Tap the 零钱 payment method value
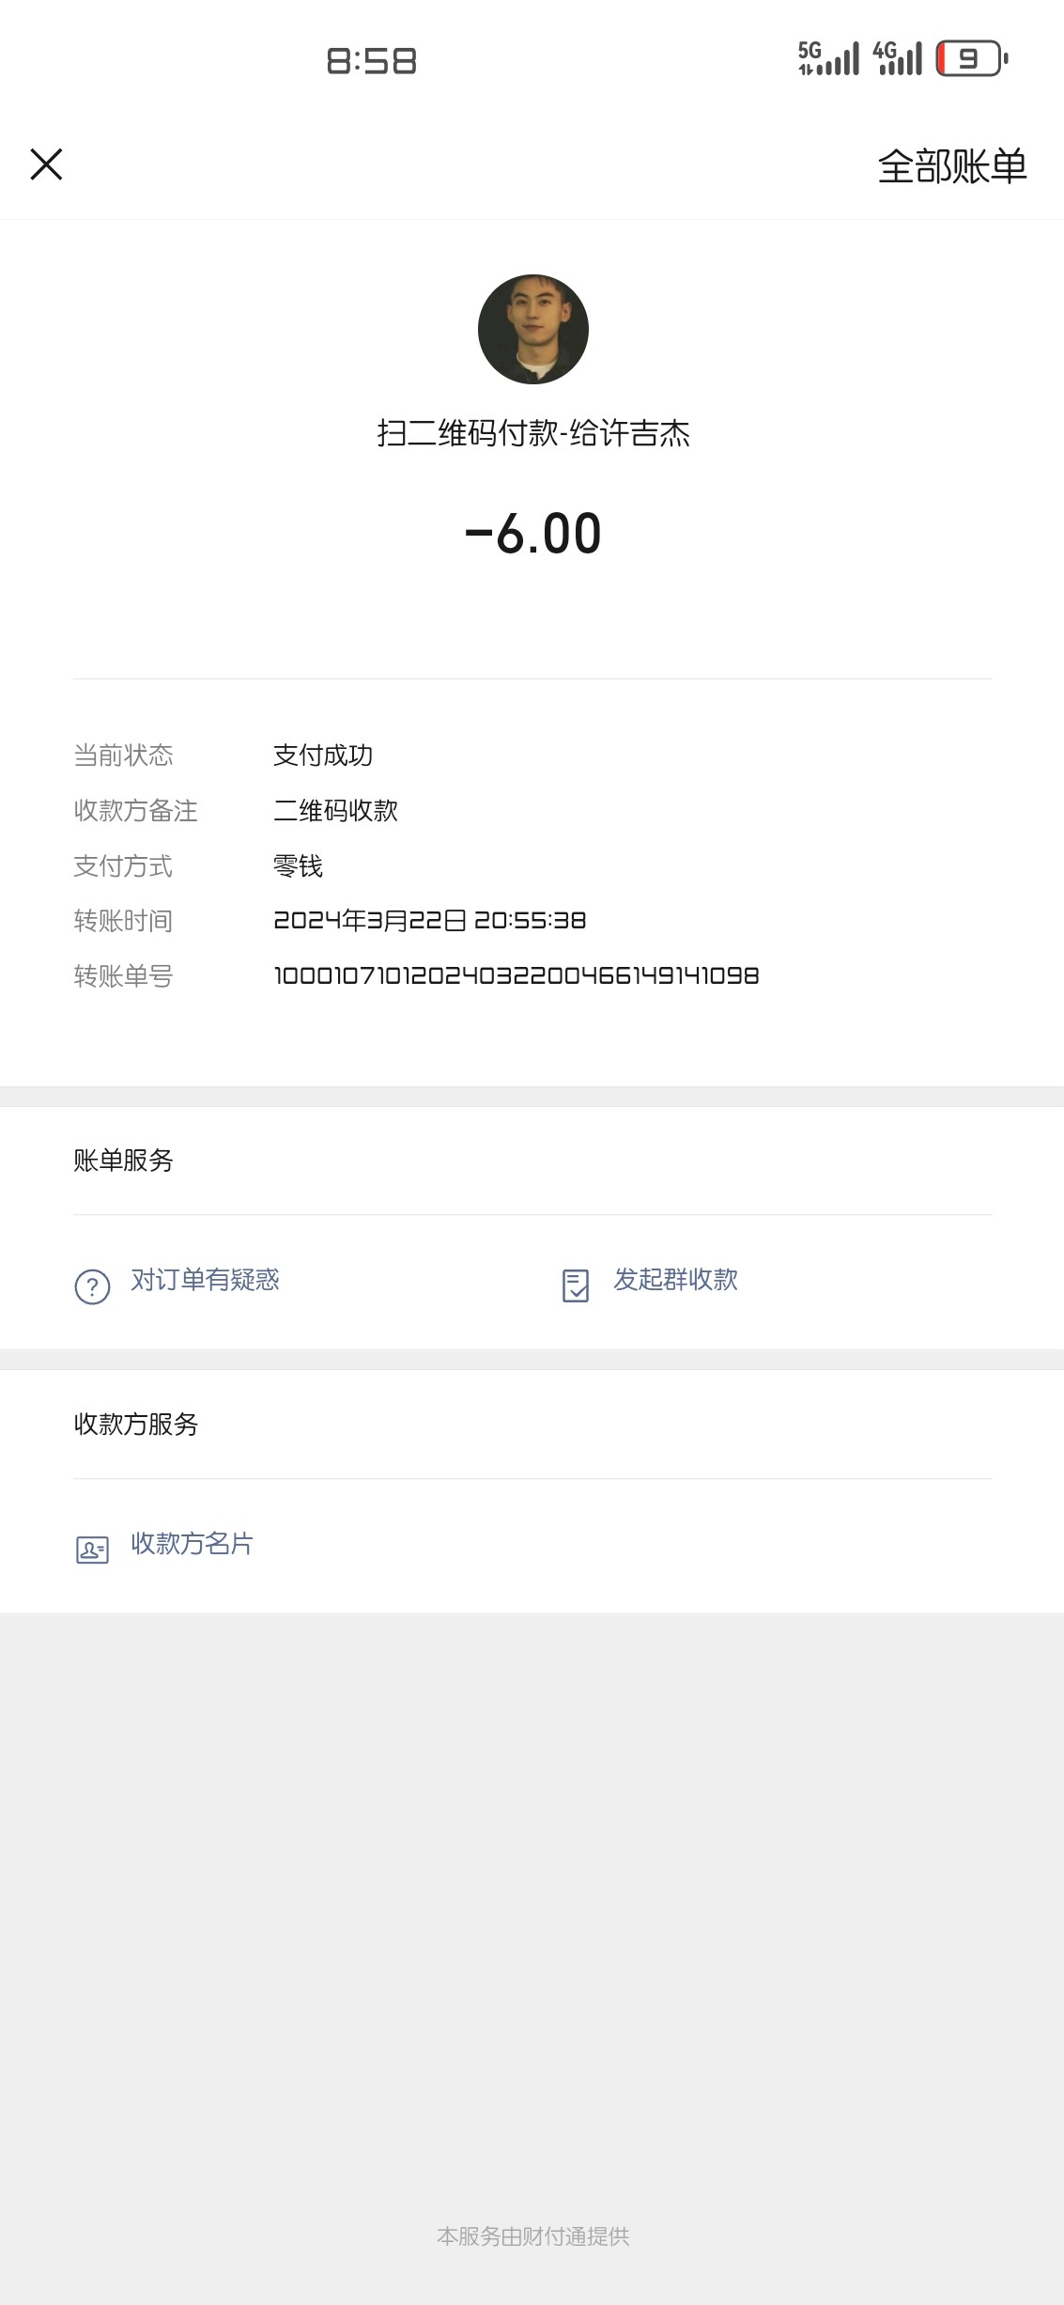Image resolution: width=1064 pixels, height=2305 pixels. (x=298, y=865)
